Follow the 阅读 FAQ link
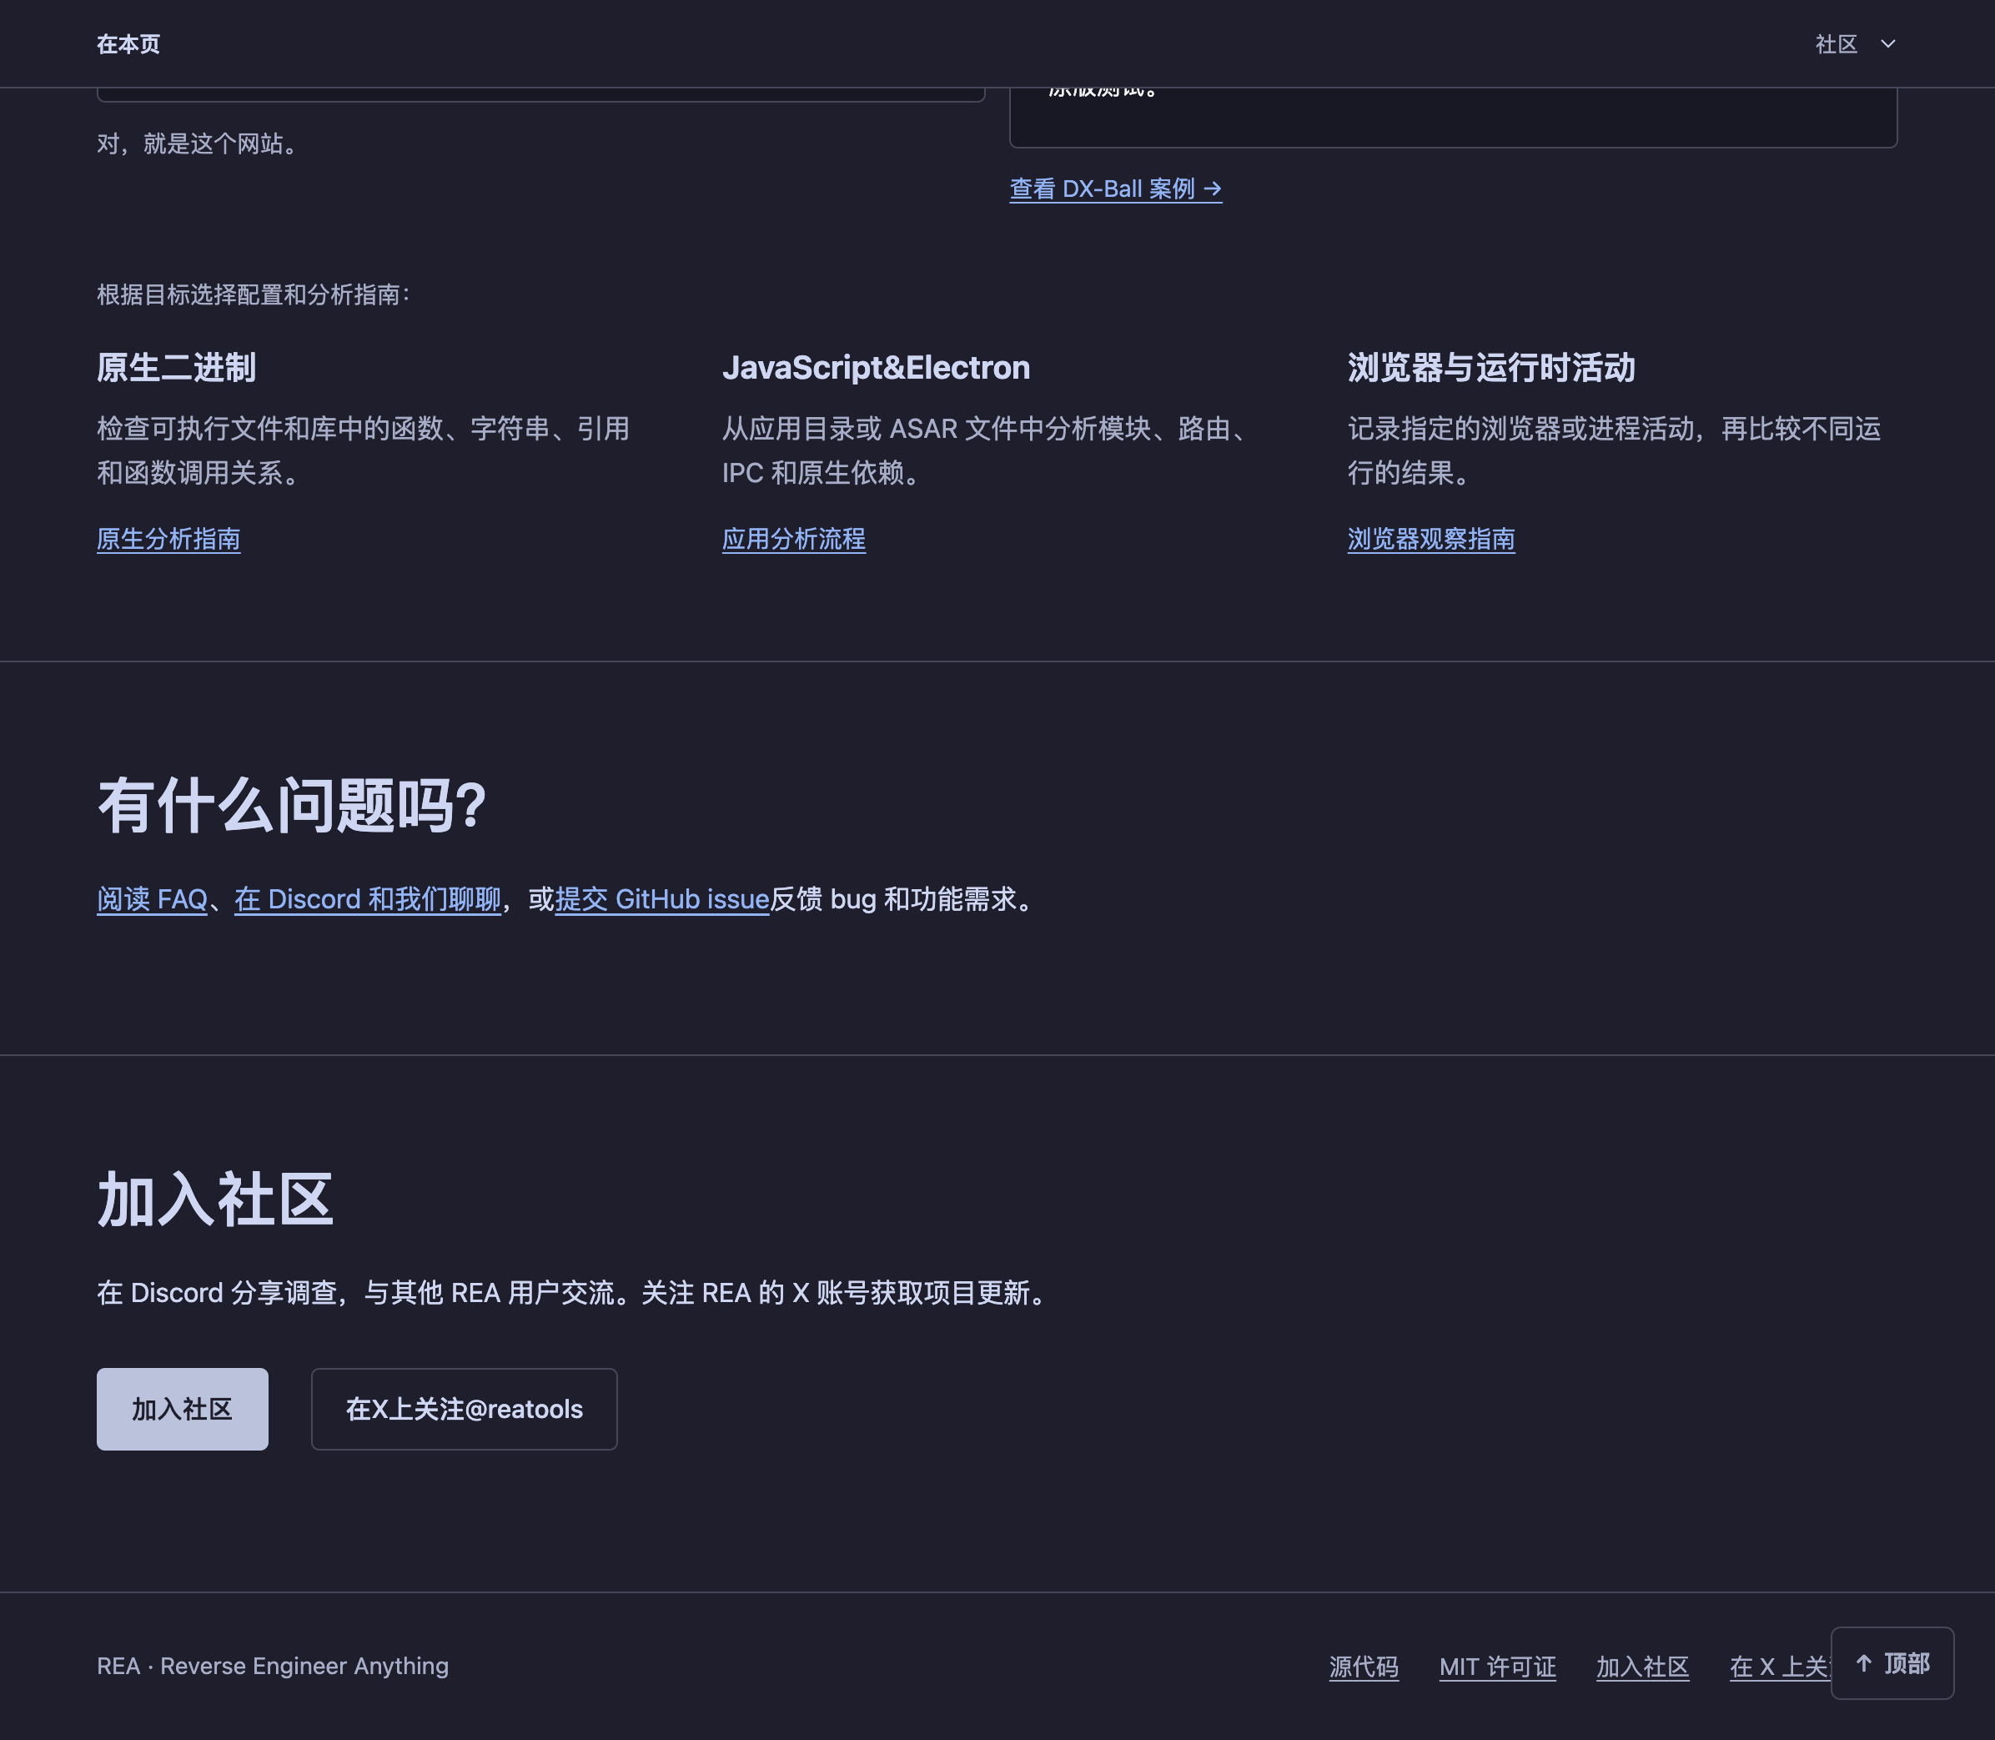 pyautogui.click(x=153, y=899)
